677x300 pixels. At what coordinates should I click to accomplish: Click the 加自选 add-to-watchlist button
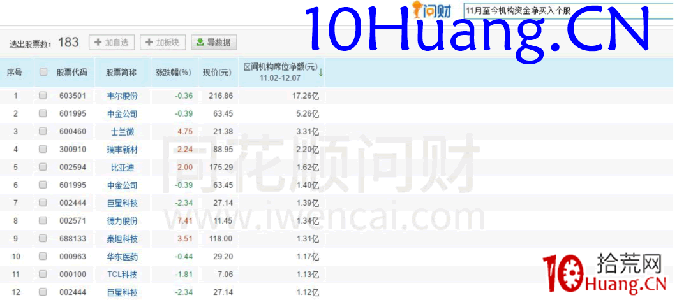112,42
